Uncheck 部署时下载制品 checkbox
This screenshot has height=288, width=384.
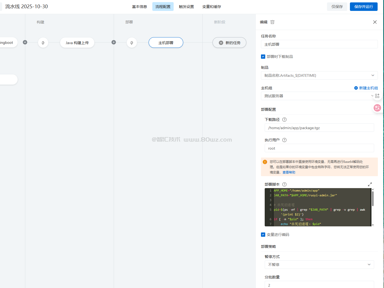pyautogui.click(x=263, y=57)
